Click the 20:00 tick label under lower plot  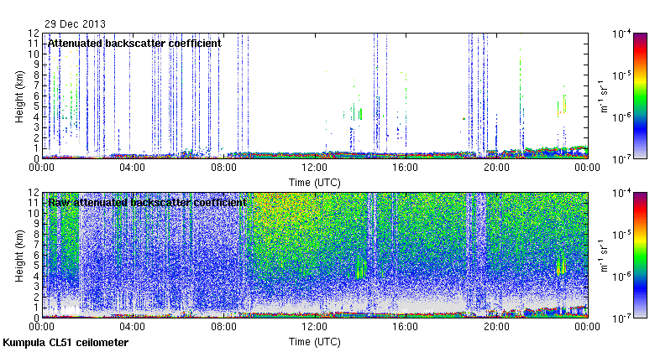click(x=496, y=327)
